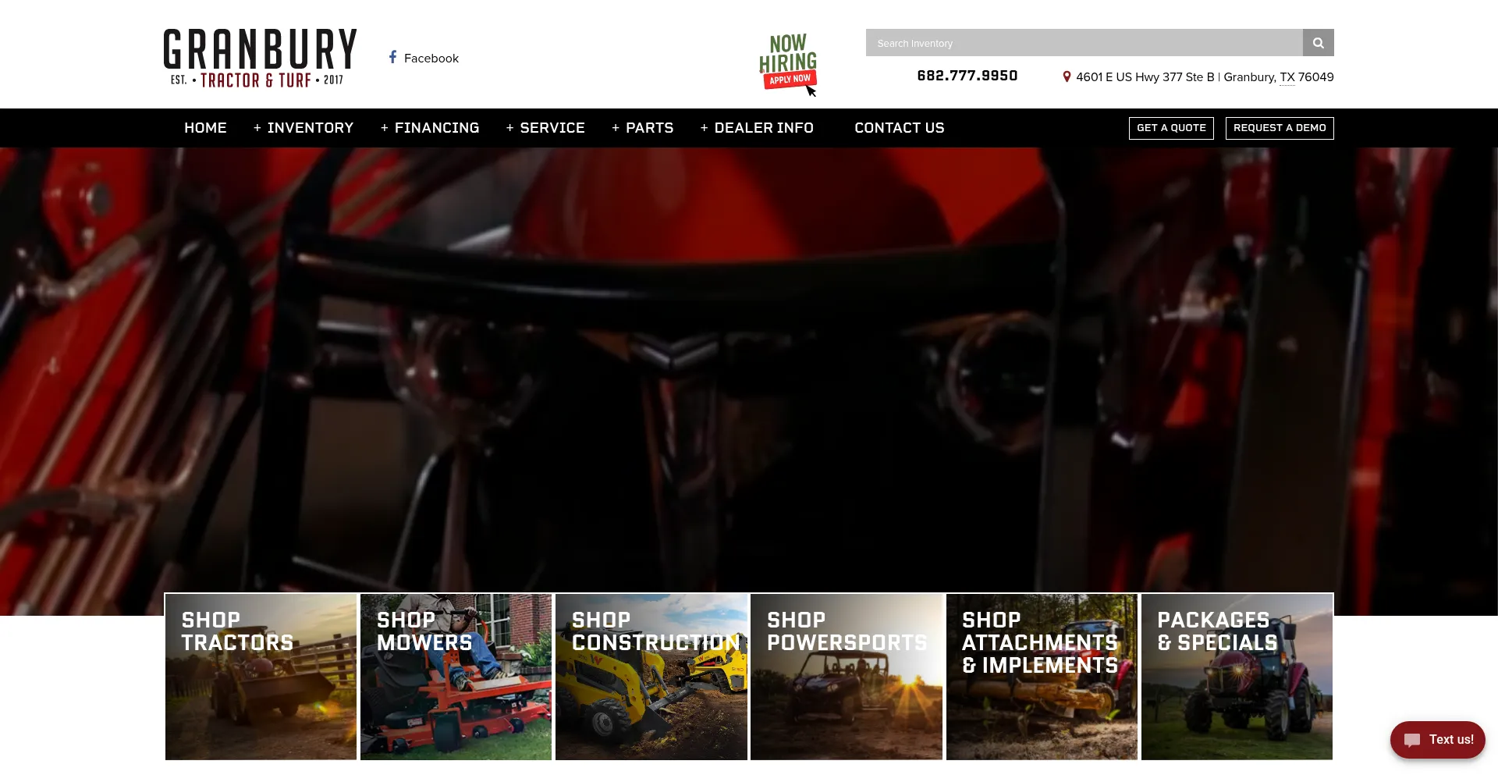Expand the Financing menu
The width and height of the screenshot is (1498, 775).
[430, 128]
